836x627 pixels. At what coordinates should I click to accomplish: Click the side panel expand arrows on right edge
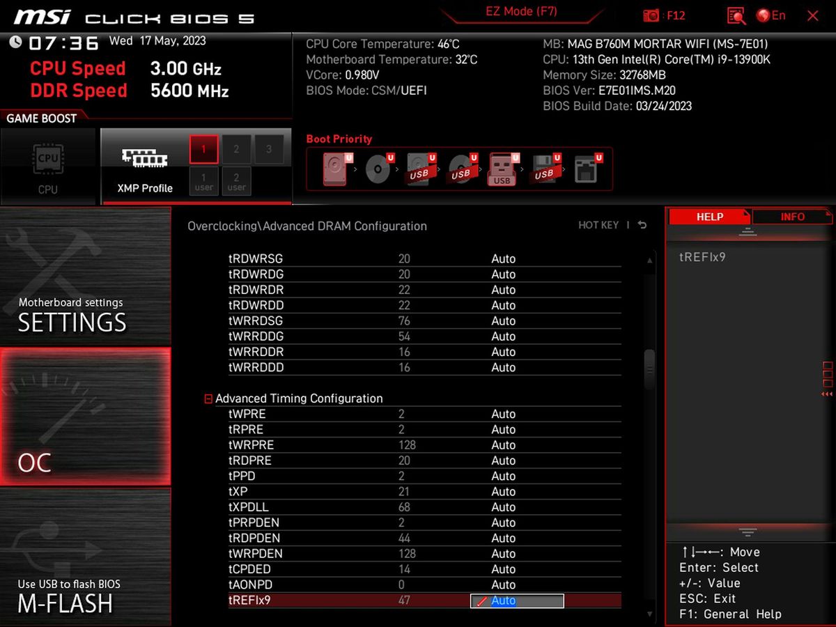coord(827,394)
